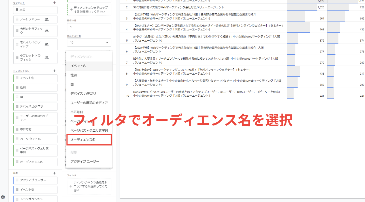The width and height of the screenshot is (365, 202).
Task: Click the people icon on the ノーリファラー segment
Action: [47, 19]
